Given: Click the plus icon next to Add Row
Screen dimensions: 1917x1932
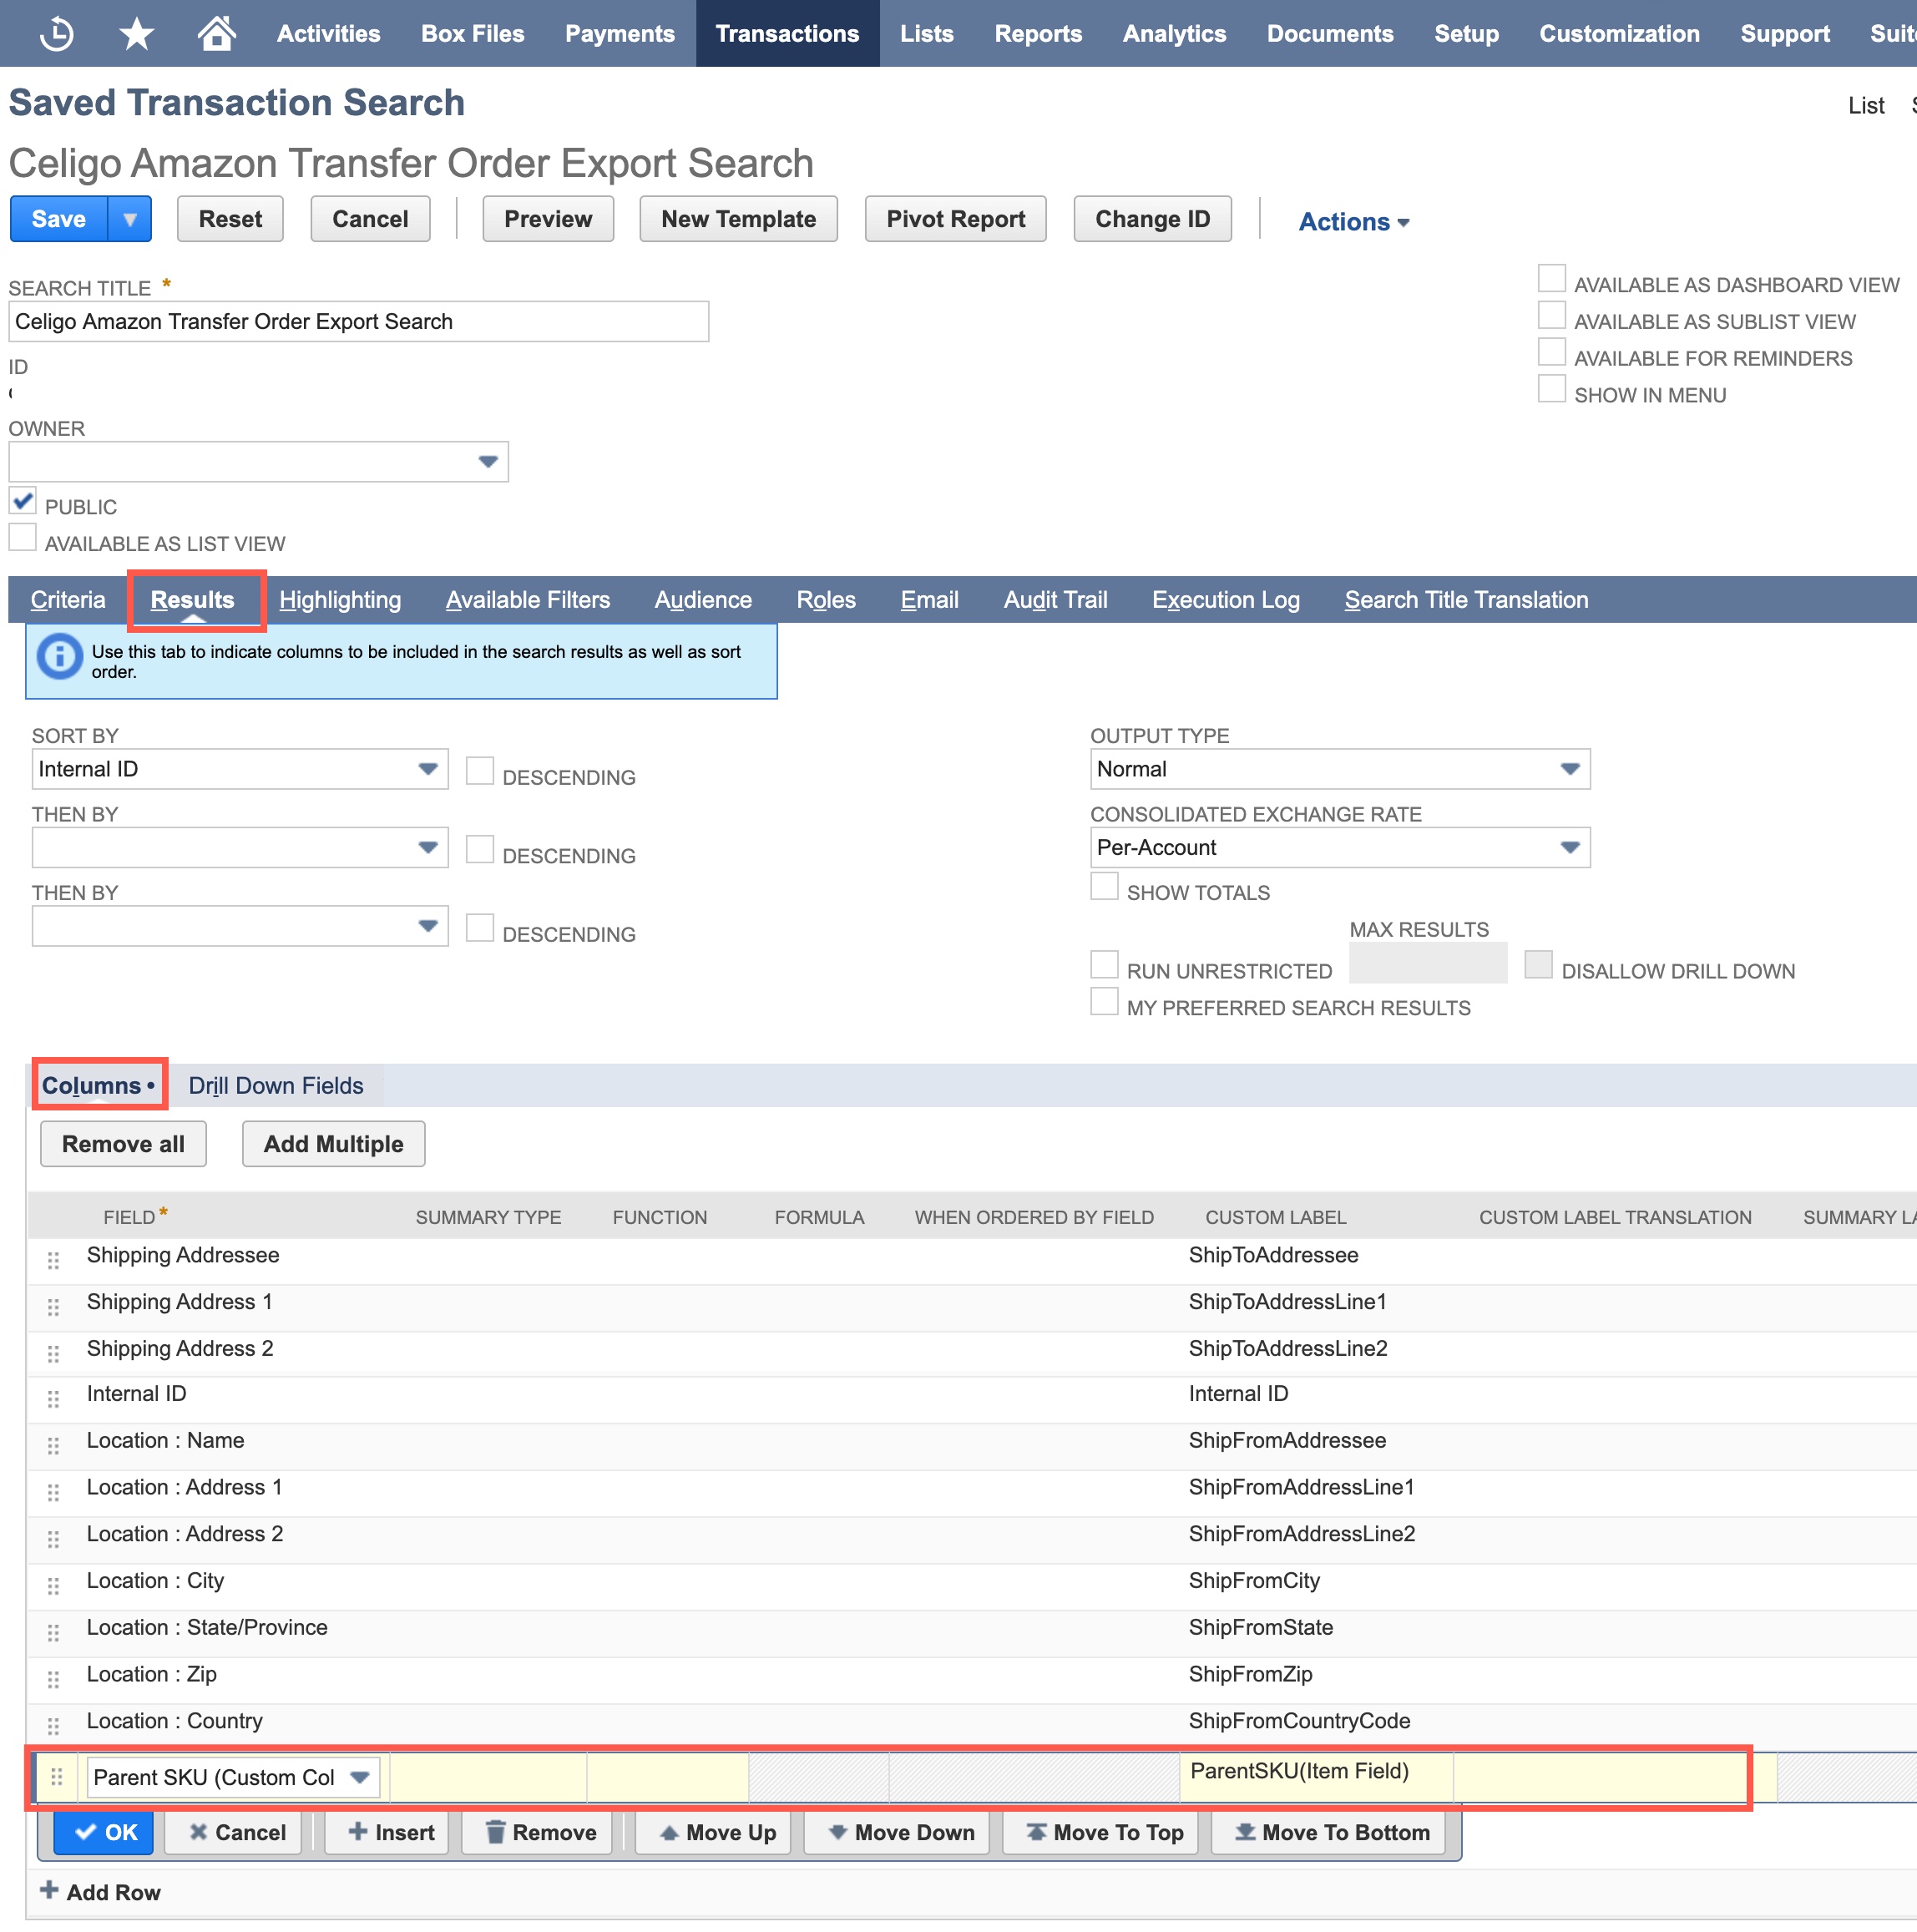Looking at the screenshot, I should pyautogui.click(x=49, y=1890).
